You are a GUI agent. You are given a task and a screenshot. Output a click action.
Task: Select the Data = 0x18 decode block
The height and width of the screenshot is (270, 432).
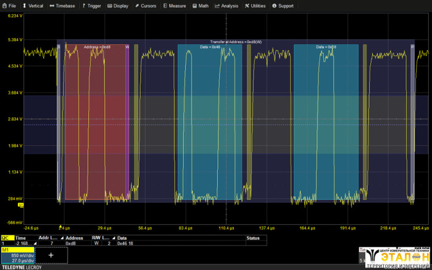coord(326,123)
